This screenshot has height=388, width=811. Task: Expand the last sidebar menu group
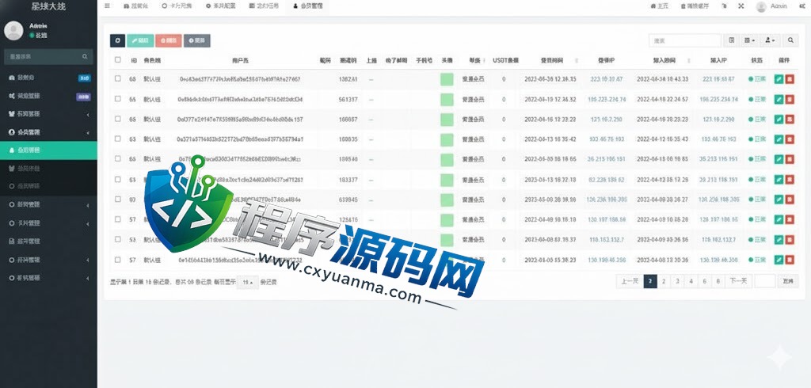tap(48, 278)
